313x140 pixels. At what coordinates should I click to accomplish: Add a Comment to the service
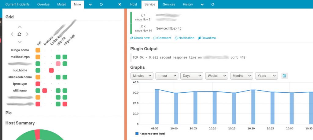coord(162,38)
